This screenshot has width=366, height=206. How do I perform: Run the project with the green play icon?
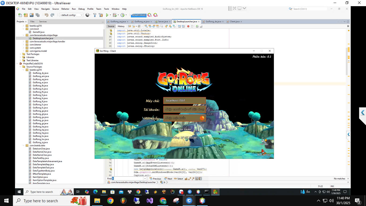click(107, 15)
